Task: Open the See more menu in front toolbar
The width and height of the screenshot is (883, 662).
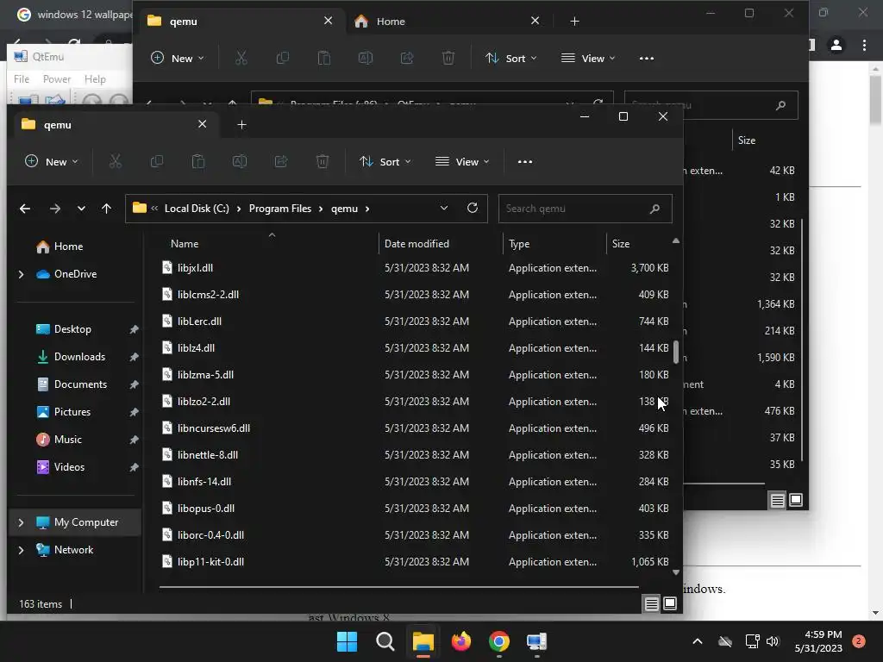Action: [x=525, y=161]
